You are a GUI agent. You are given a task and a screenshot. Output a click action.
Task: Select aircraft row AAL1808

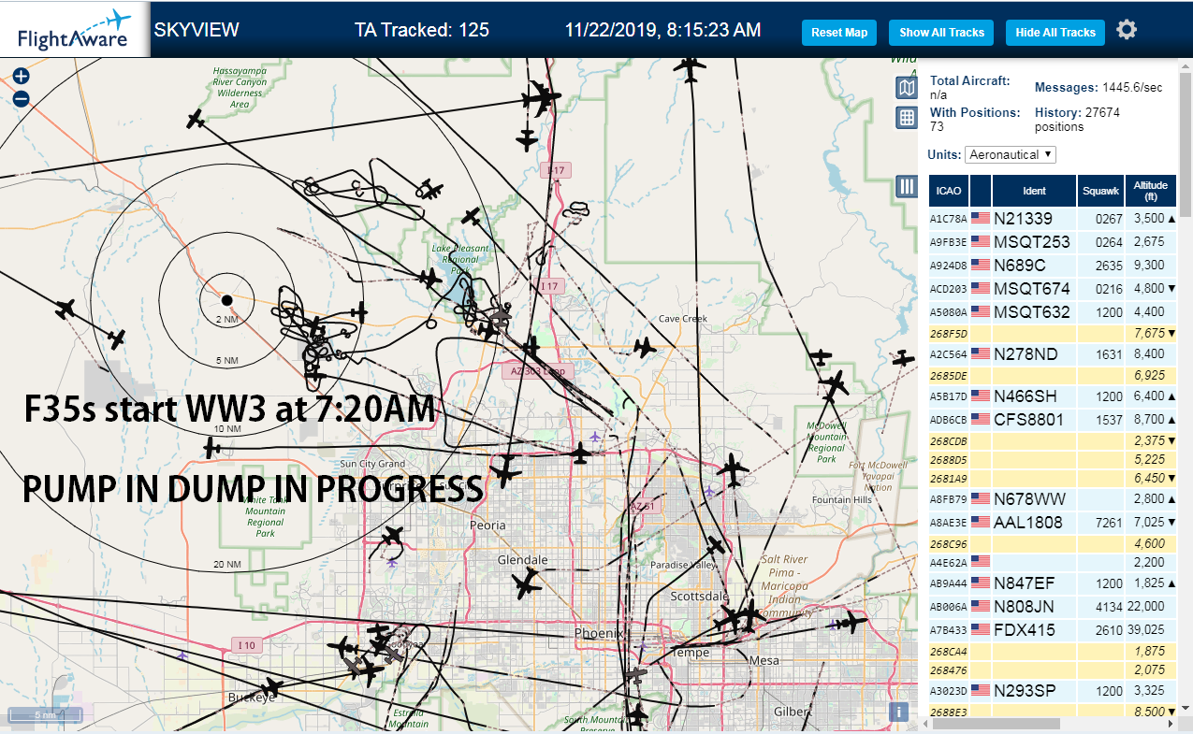1054,523
